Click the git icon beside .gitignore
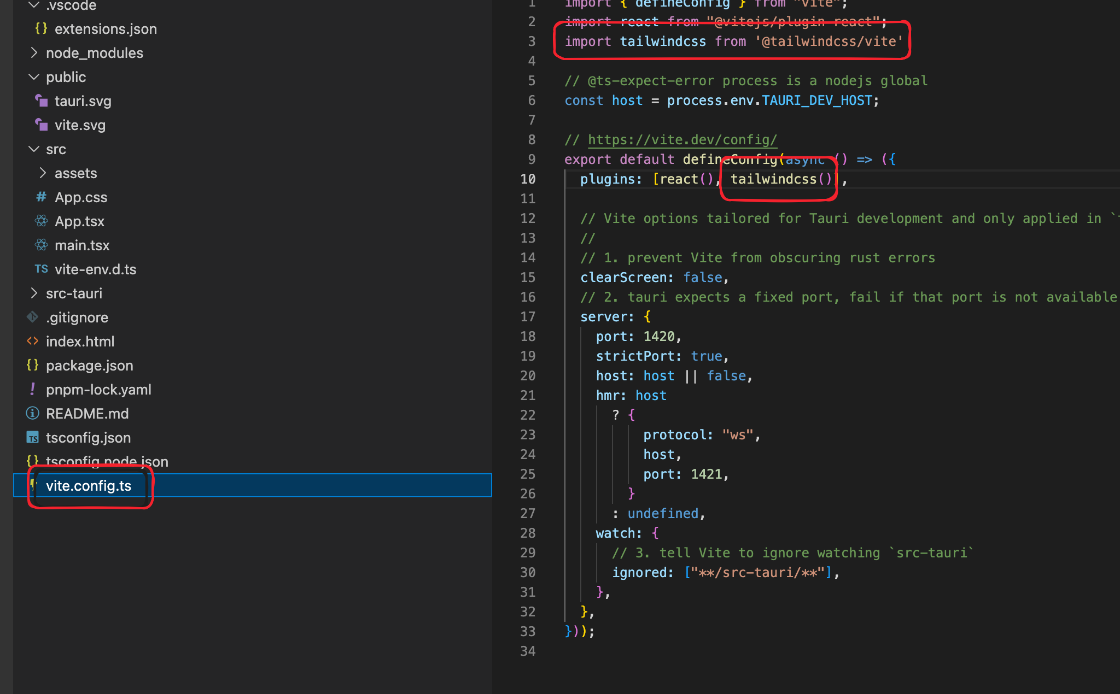 33,317
